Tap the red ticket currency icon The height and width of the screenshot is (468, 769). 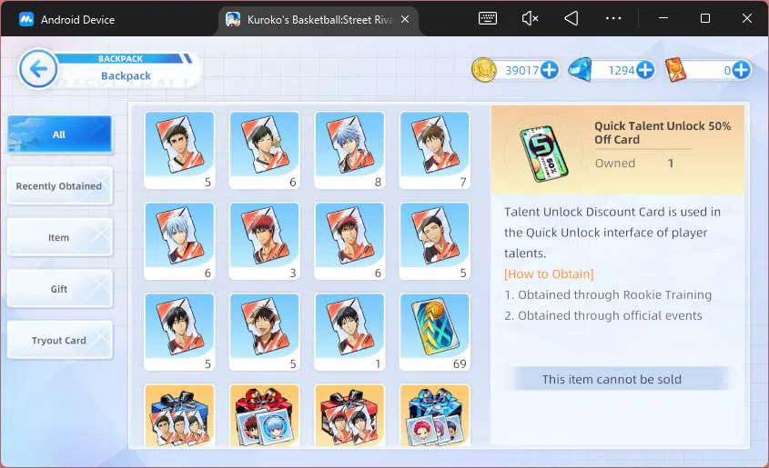coord(676,70)
